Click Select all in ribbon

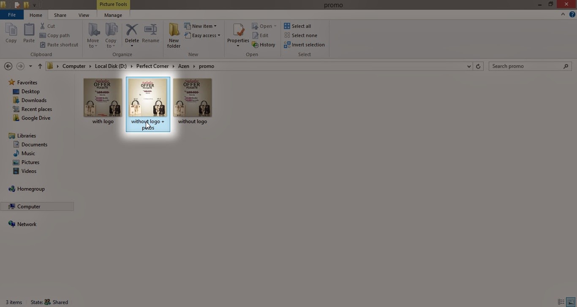[x=297, y=26]
